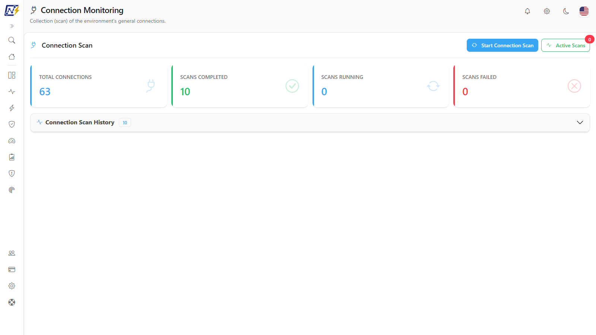Click the Scans Failed X icon
The width and height of the screenshot is (596, 335).
[574, 86]
